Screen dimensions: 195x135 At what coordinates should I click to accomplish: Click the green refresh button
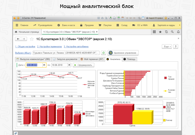point(103,53)
